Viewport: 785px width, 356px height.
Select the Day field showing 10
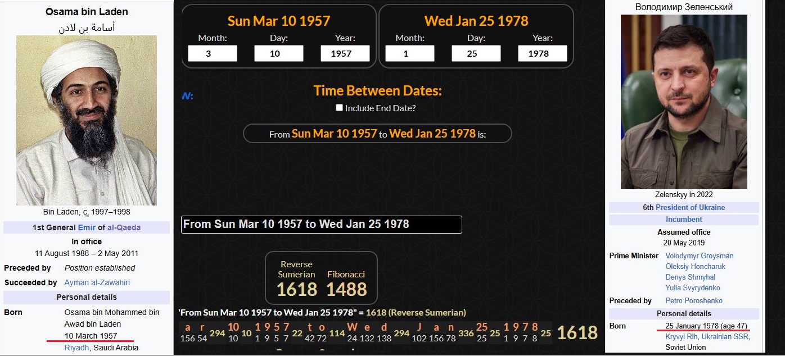click(278, 54)
